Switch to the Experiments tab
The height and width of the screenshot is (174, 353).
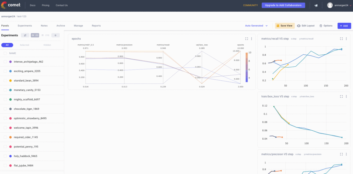pyautogui.click(x=25, y=26)
